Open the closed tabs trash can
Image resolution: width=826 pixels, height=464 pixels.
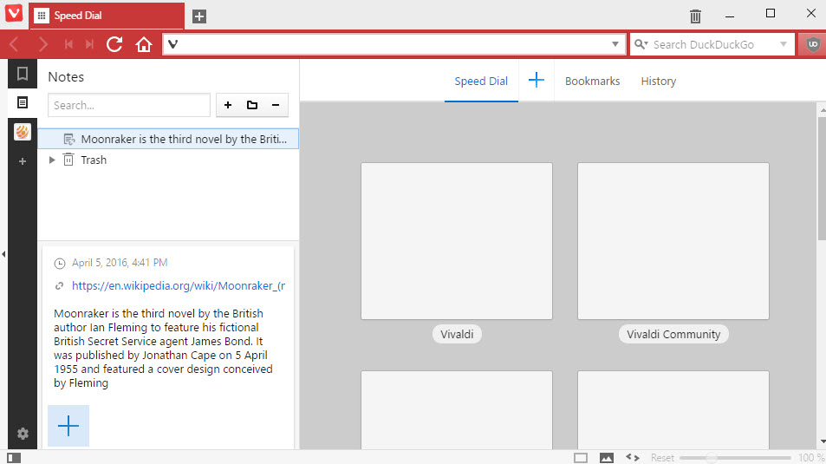click(695, 16)
